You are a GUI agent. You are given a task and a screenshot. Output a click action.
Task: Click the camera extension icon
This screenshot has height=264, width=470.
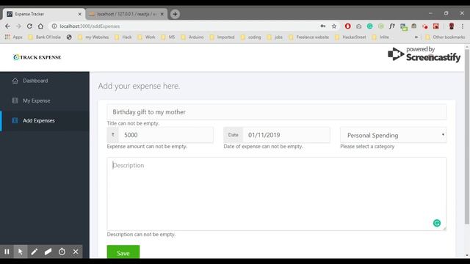[359, 26]
